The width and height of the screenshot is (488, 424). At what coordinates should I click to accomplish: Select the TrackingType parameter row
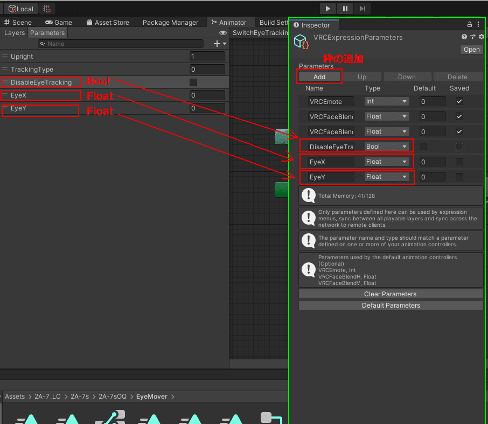(x=114, y=69)
